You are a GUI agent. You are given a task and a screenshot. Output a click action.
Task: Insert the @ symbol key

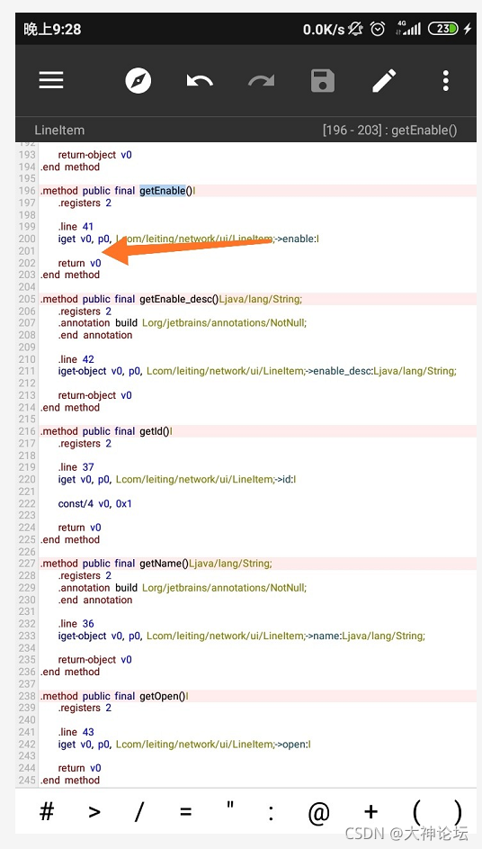click(x=318, y=813)
